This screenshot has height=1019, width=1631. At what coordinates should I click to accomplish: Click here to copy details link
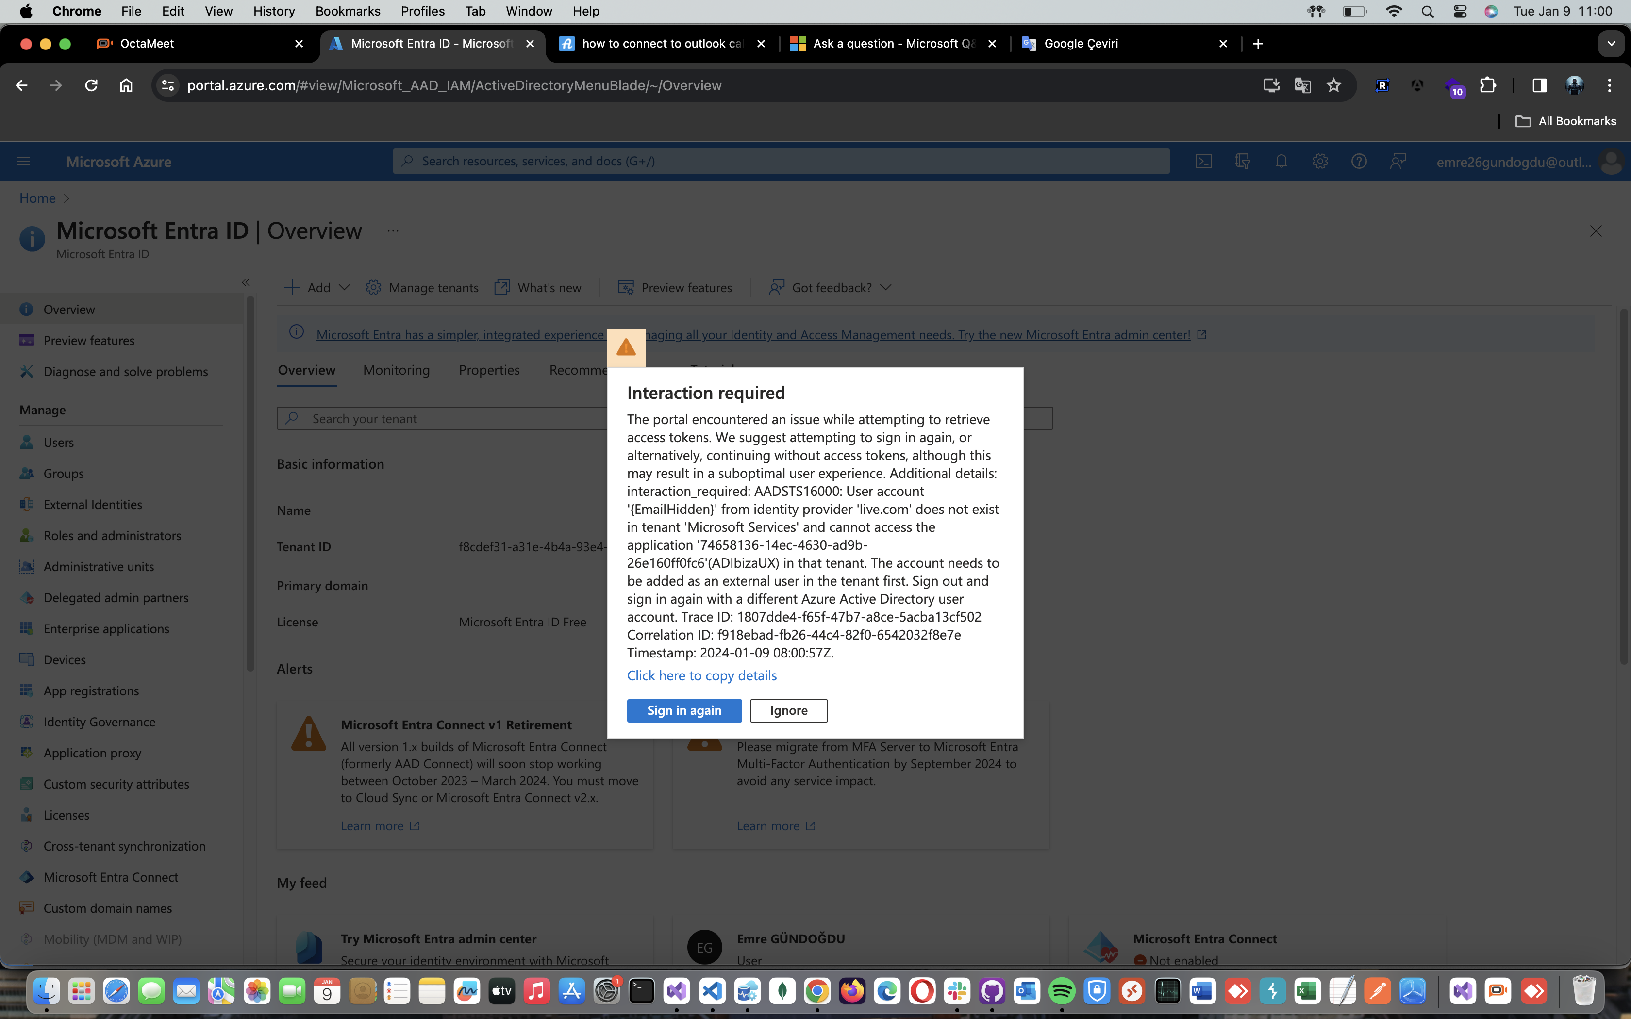(x=701, y=675)
